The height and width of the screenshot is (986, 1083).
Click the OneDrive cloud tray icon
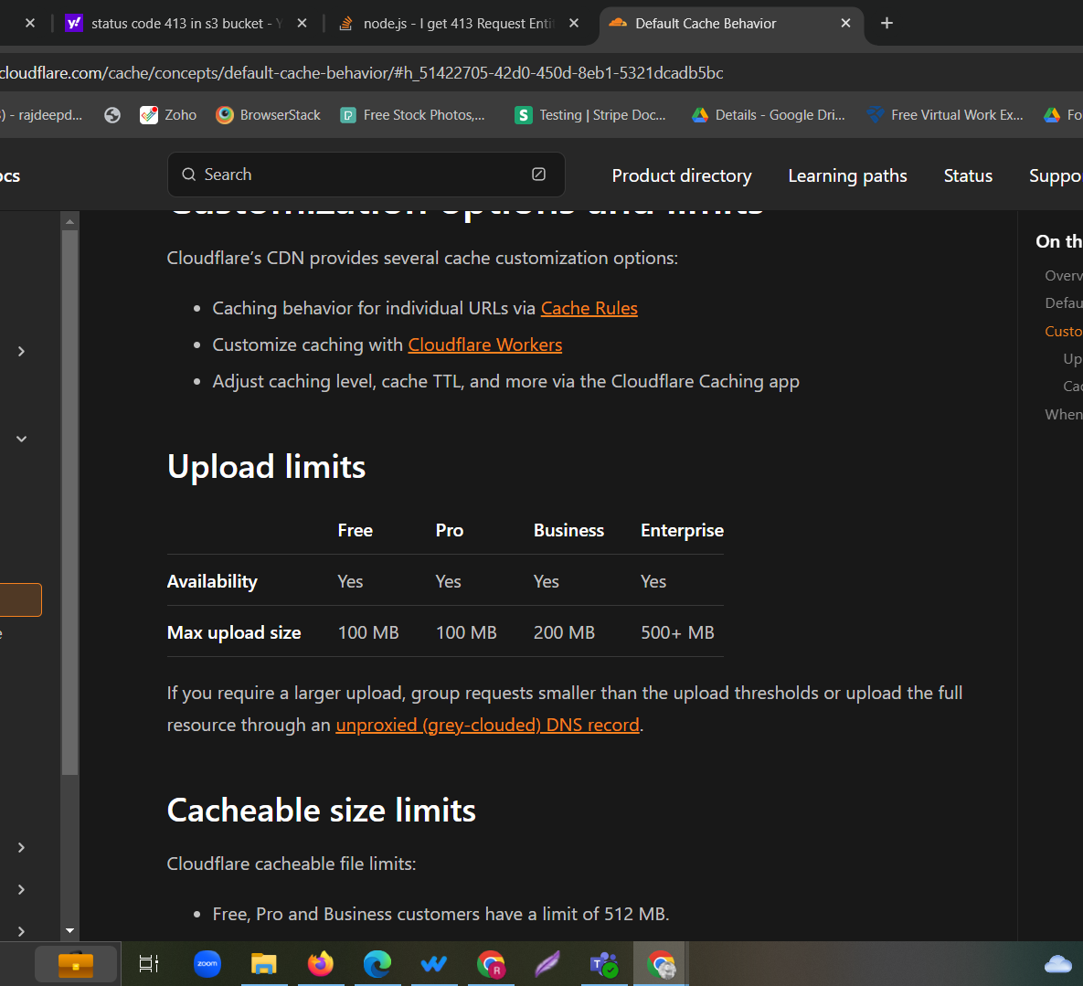tap(1057, 964)
